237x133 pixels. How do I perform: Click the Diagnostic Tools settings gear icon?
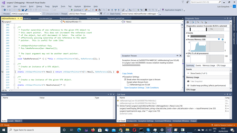tap(188, 22)
